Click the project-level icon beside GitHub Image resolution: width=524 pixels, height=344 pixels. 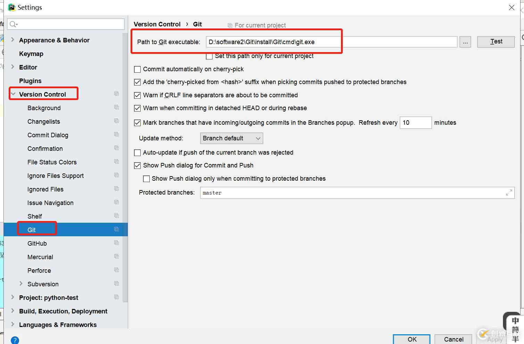coord(116,243)
